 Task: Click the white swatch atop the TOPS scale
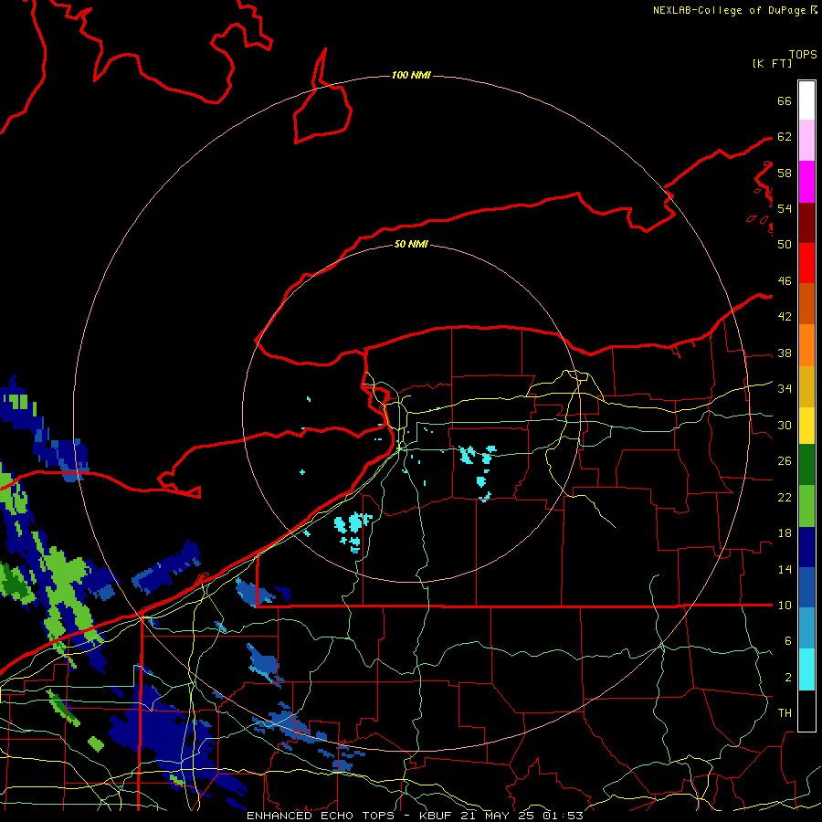(806, 100)
